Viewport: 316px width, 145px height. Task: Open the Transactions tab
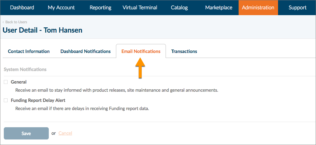pos(184,51)
